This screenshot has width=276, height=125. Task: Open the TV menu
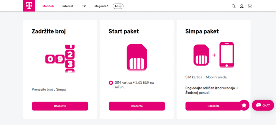click(84, 6)
